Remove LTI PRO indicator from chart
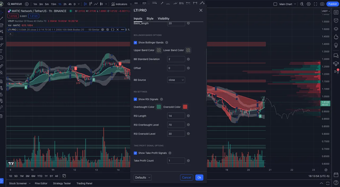Screen dimensions: 340x187 [118, 30]
